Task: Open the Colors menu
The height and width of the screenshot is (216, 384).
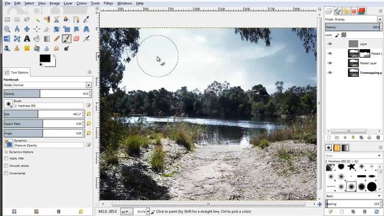Action: pos(82,3)
